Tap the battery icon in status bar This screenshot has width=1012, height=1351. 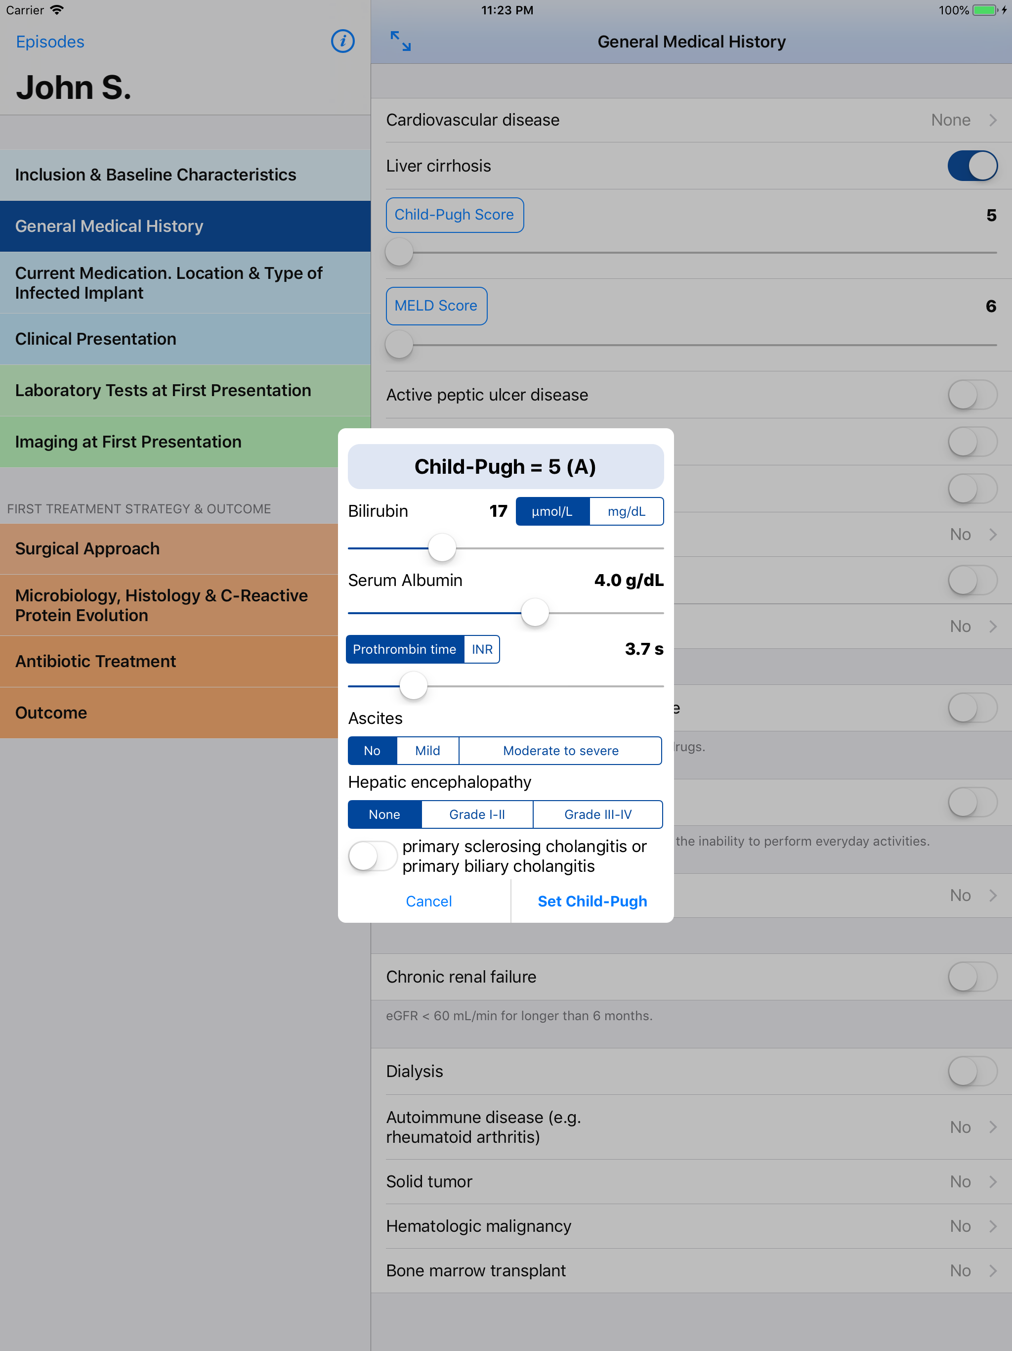coord(984,10)
